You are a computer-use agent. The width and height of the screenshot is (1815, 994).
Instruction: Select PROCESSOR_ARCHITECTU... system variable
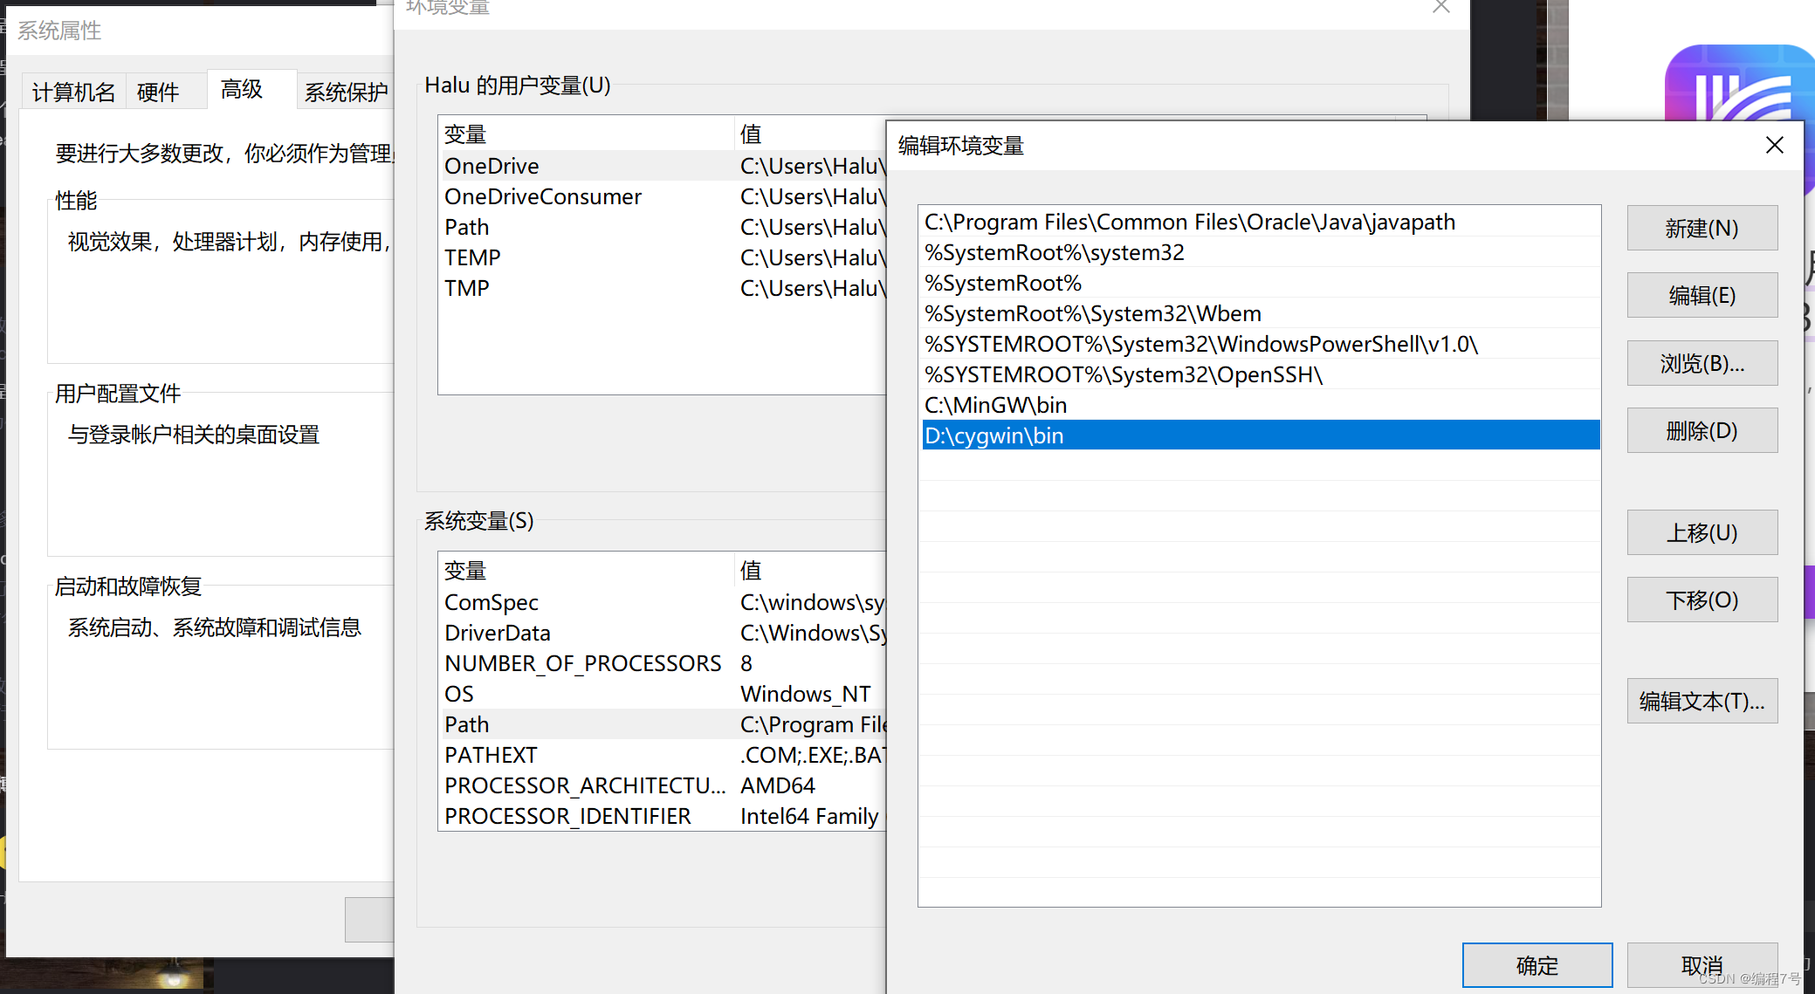click(663, 785)
